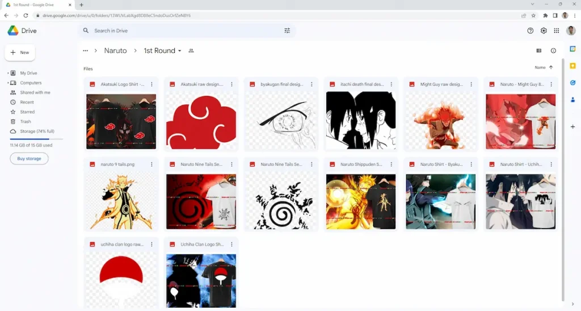This screenshot has width=581, height=311.
Task: Open Google Calendar side panel
Action: (x=573, y=49)
